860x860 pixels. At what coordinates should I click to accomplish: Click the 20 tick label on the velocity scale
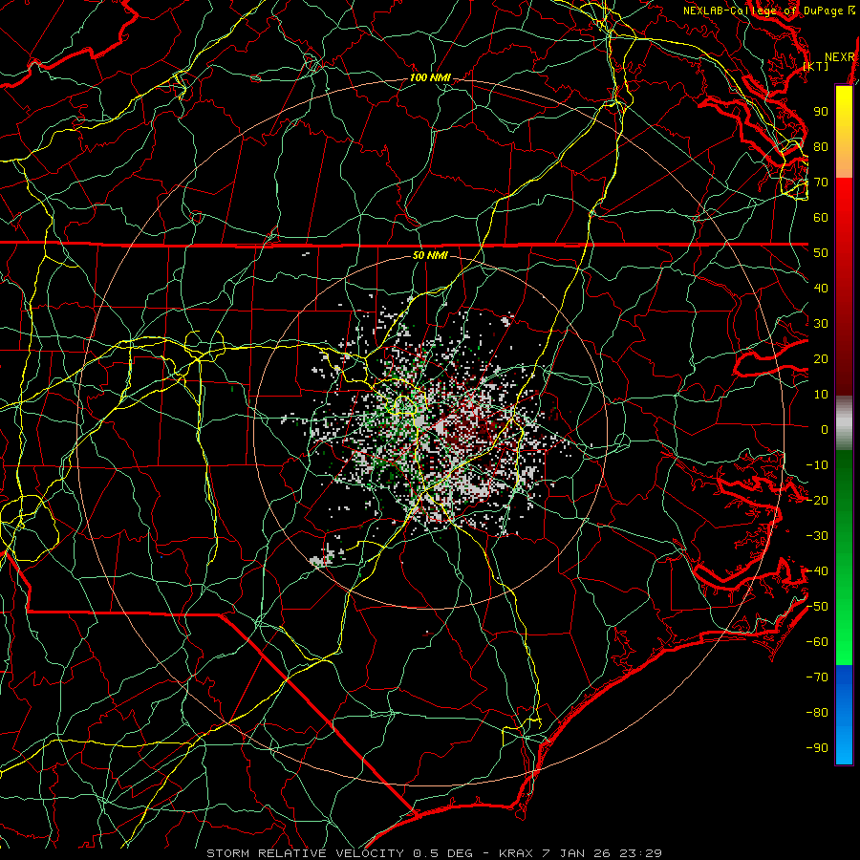pyautogui.click(x=821, y=359)
